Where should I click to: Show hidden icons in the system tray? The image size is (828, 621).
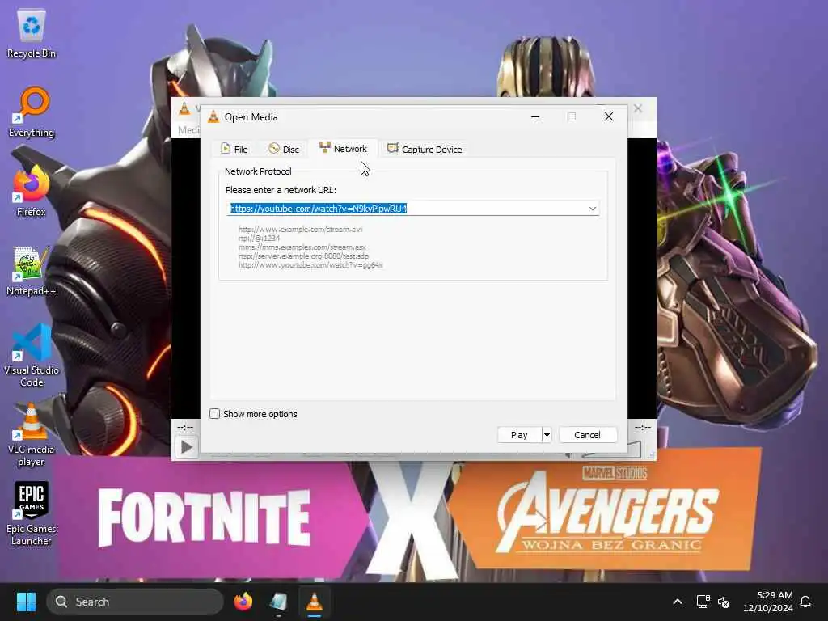pyautogui.click(x=678, y=602)
